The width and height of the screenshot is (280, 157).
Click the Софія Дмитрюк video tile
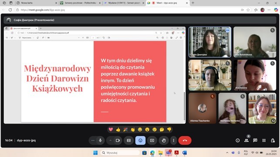coord(210,42)
